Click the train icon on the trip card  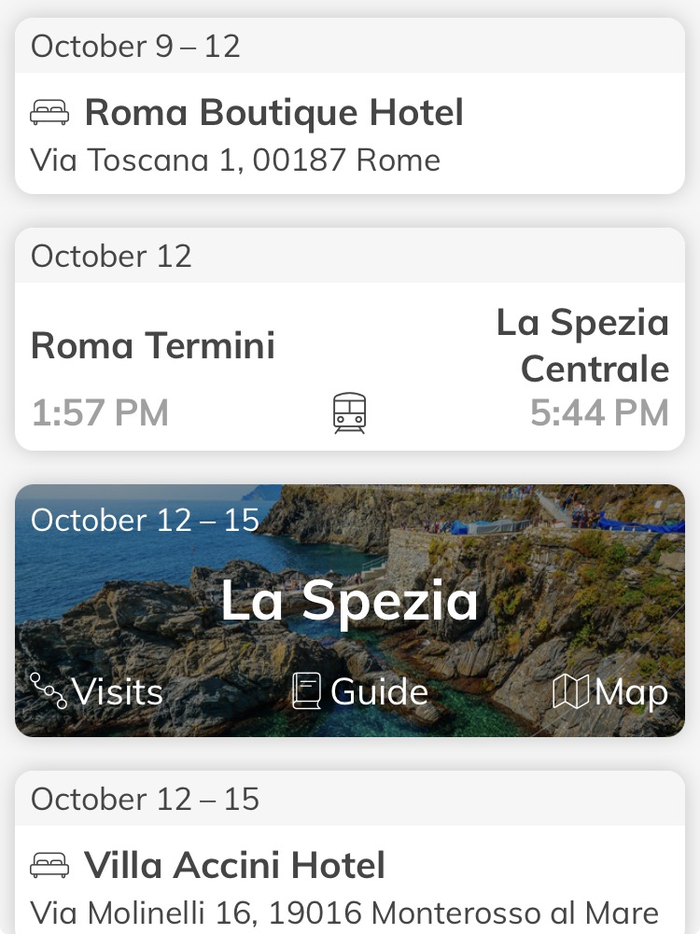(349, 412)
